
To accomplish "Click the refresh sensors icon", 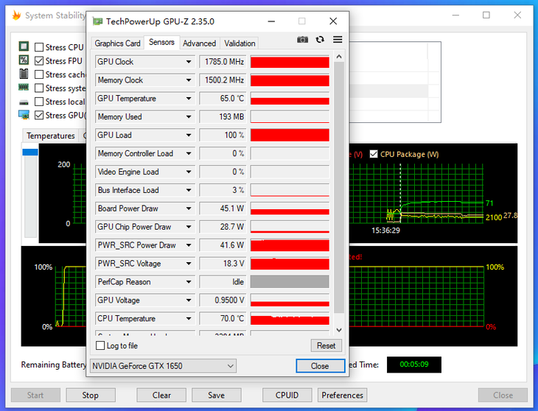I will (320, 40).
